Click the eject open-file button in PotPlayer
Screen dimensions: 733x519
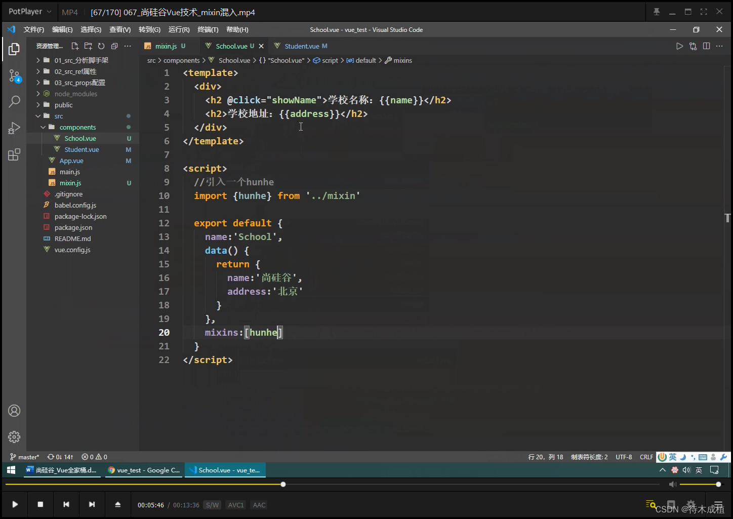pyautogui.click(x=118, y=504)
